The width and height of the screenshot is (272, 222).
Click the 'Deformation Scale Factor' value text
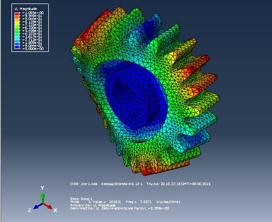click(x=136, y=208)
